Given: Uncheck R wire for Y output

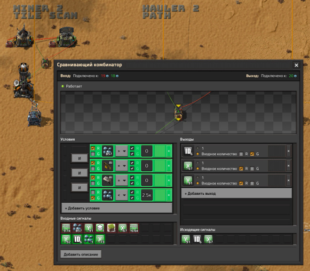Looking at the screenshot, I should (x=241, y=183).
